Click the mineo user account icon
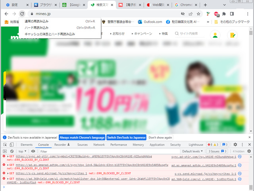Image resolution: width=254 pixels, height=191 pixels. tap(215, 35)
